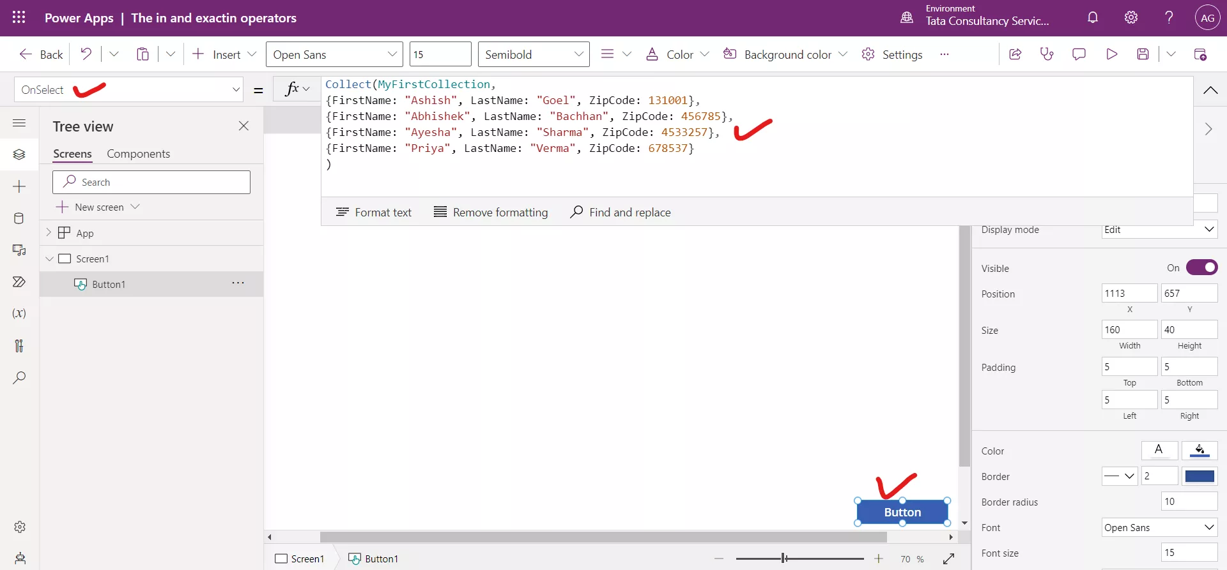Open the Insert plus icon in sidebar

(x=19, y=186)
